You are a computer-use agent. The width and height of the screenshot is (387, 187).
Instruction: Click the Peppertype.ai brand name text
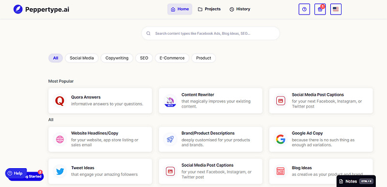coord(47,9)
